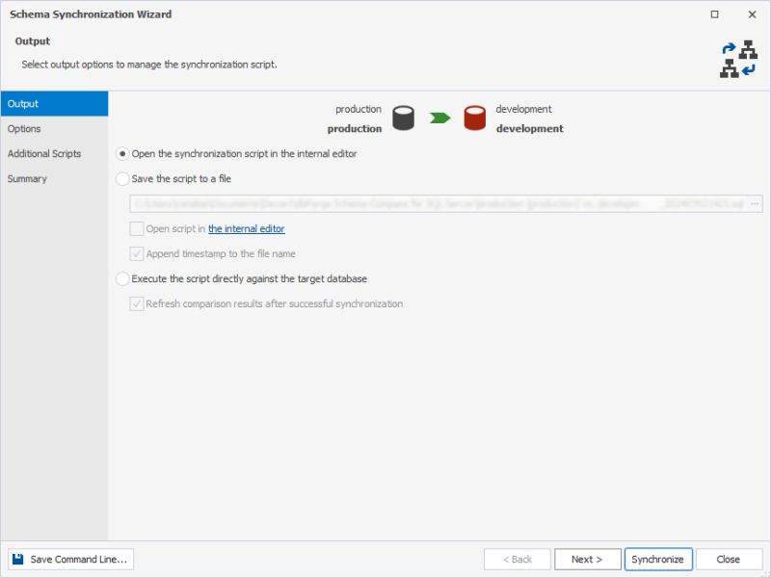The height and width of the screenshot is (578, 771).
Task: Click the schema synchronization icon in the header
Action: (737, 57)
